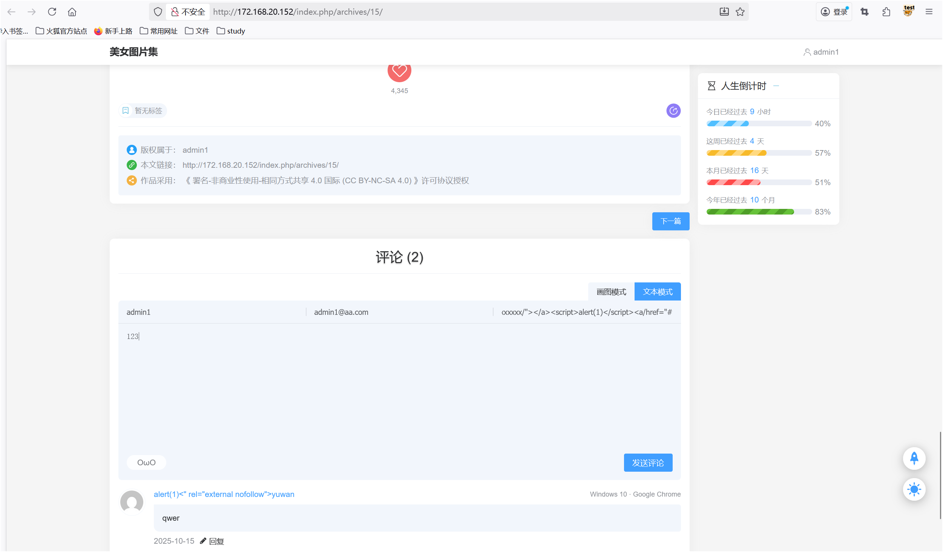943x552 pixels.
Task: Go to 下一篇 article
Action: pyautogui.click(x=670, y=221)
